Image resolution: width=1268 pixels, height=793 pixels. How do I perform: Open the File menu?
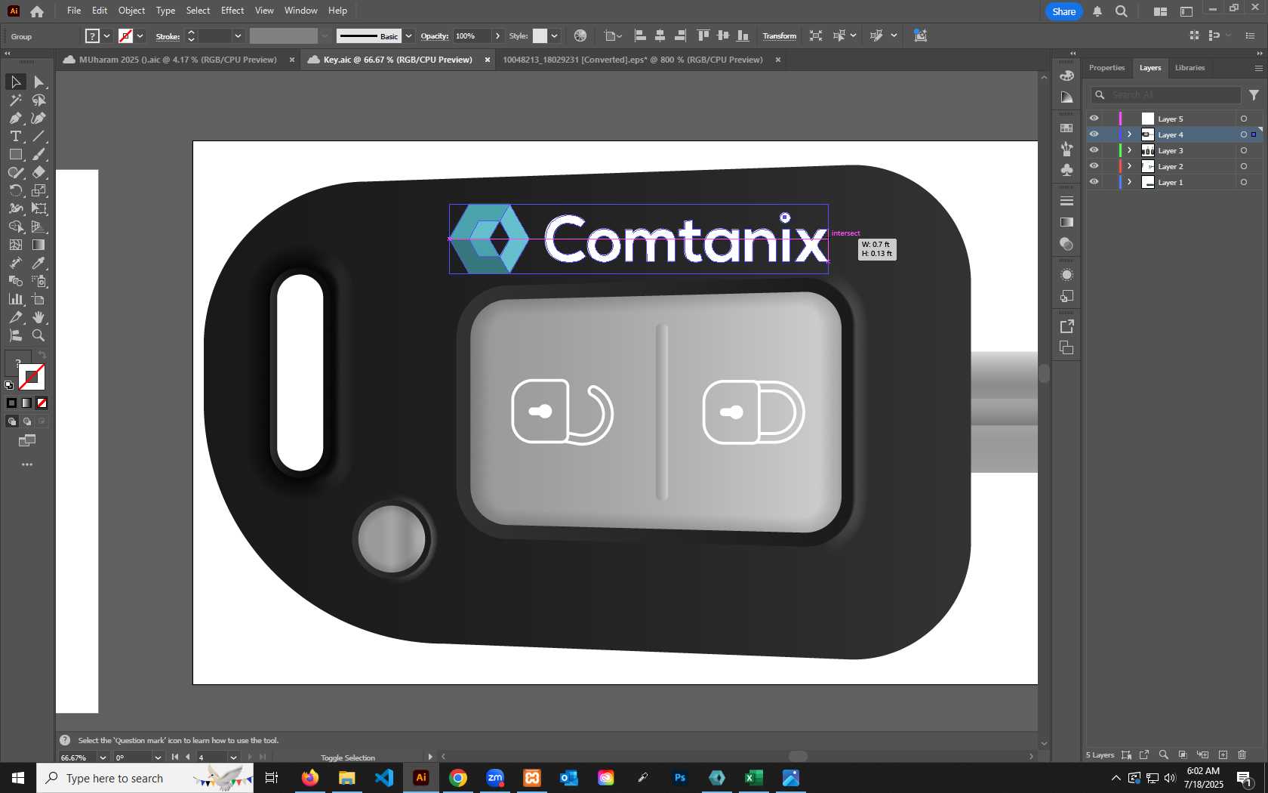(x=73, y=11)
